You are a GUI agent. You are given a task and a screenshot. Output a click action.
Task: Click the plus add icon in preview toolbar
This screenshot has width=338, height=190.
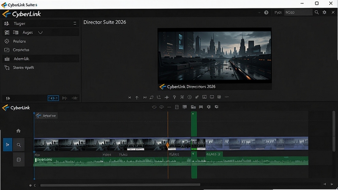166,98
